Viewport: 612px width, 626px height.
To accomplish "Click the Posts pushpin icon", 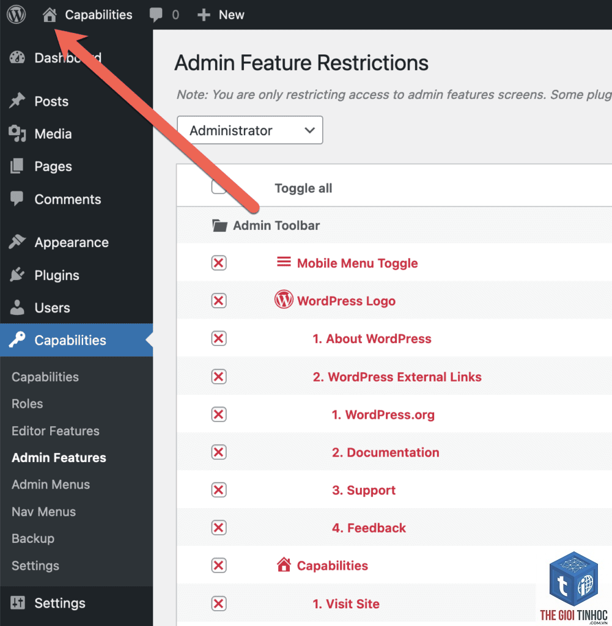I will tap(17, 101).
